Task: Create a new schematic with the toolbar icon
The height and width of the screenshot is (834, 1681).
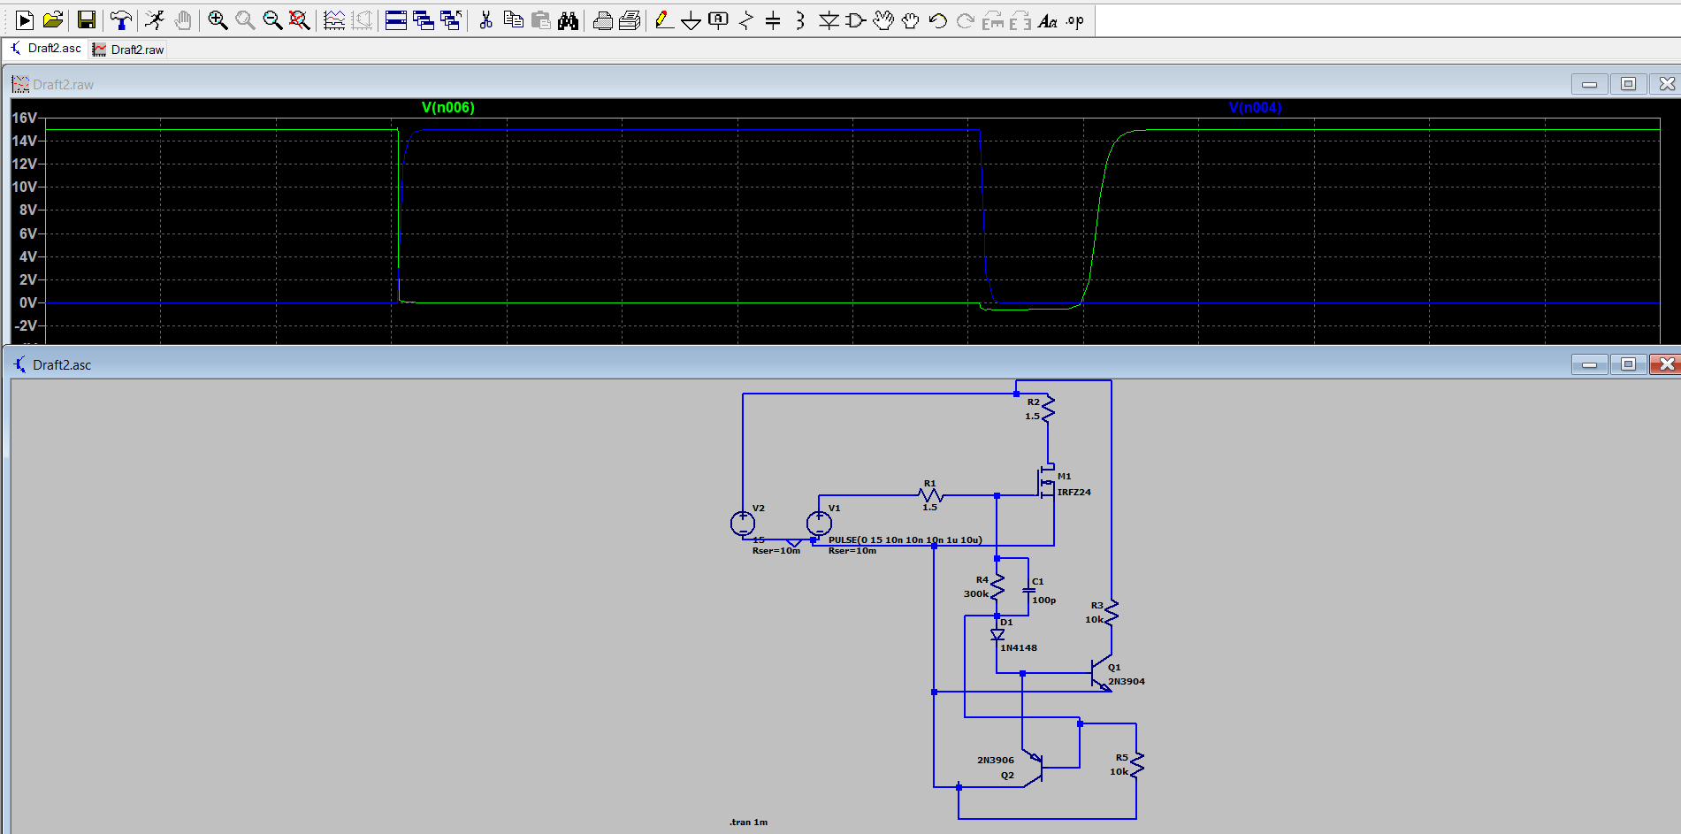Action: point(25,20)
